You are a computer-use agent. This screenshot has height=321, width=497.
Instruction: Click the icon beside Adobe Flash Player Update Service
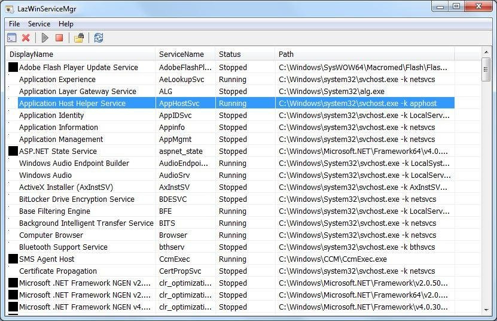point(13,67)
